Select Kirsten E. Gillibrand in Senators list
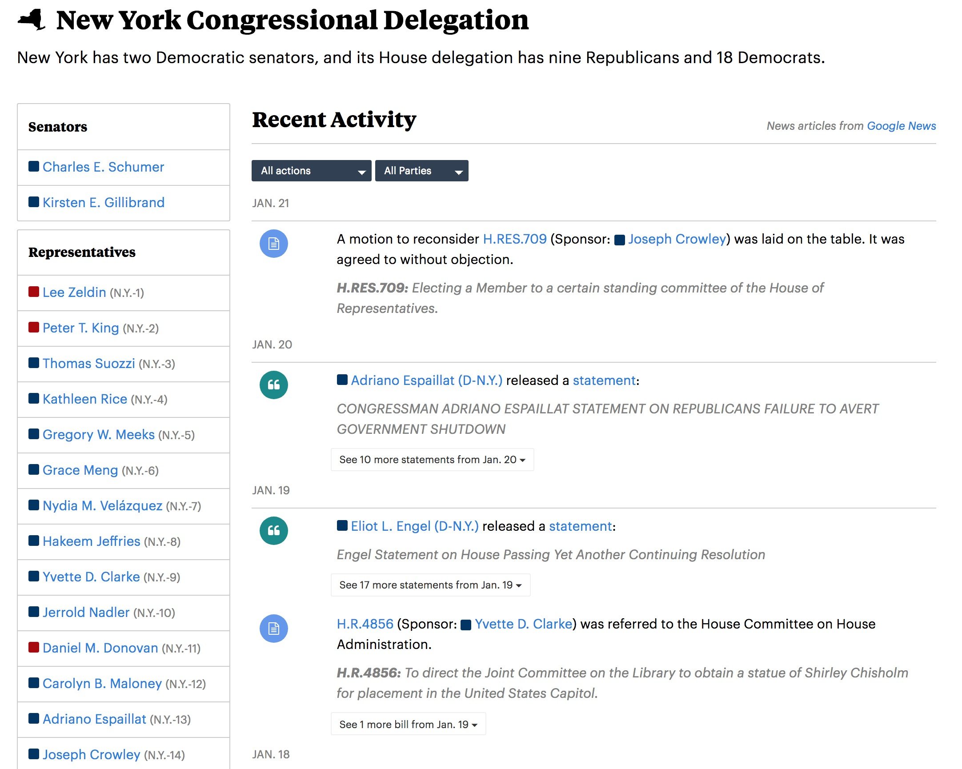The width and height of the screenshot is (962, 769). 103,203
